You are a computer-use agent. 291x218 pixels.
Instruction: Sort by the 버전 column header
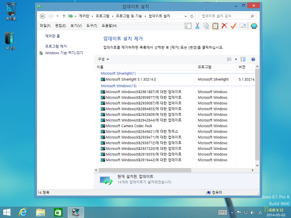246,67
